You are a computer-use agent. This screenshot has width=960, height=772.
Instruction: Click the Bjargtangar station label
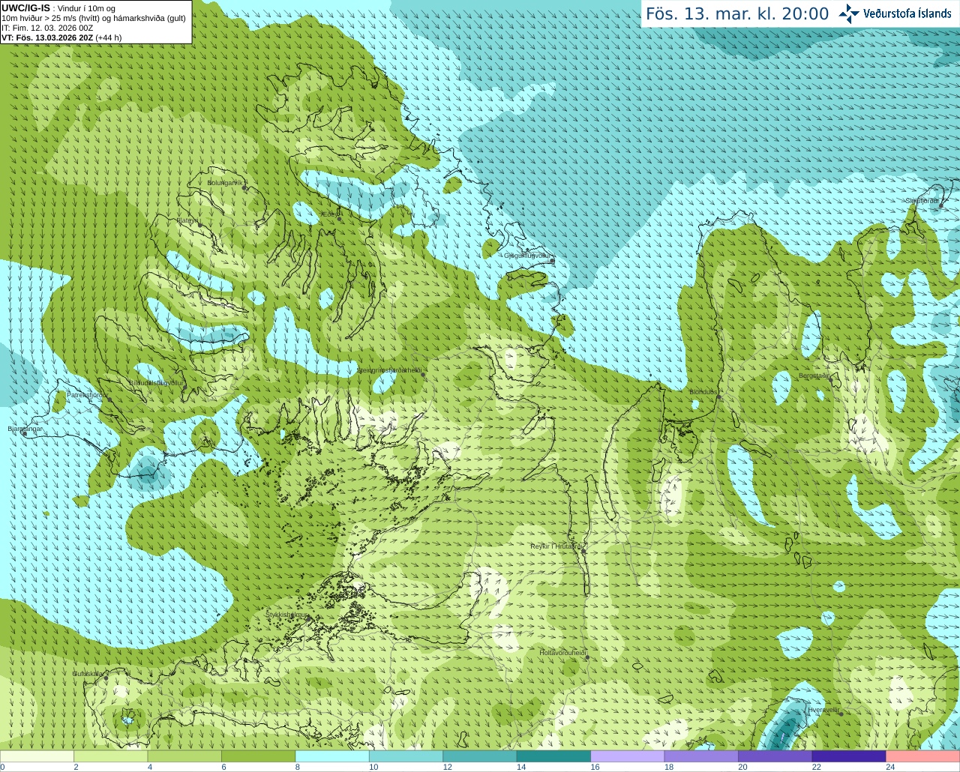tap(25, 429)
